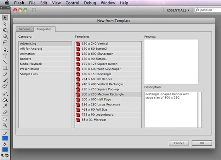Viewport: 221px width, 160px height.
Task: Open the Essentials workspace dropdown
Action: 178,10
